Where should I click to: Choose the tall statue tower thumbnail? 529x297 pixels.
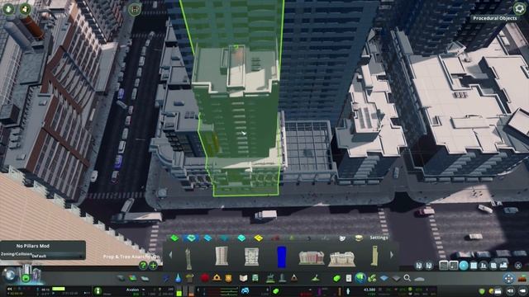point(188,257)
